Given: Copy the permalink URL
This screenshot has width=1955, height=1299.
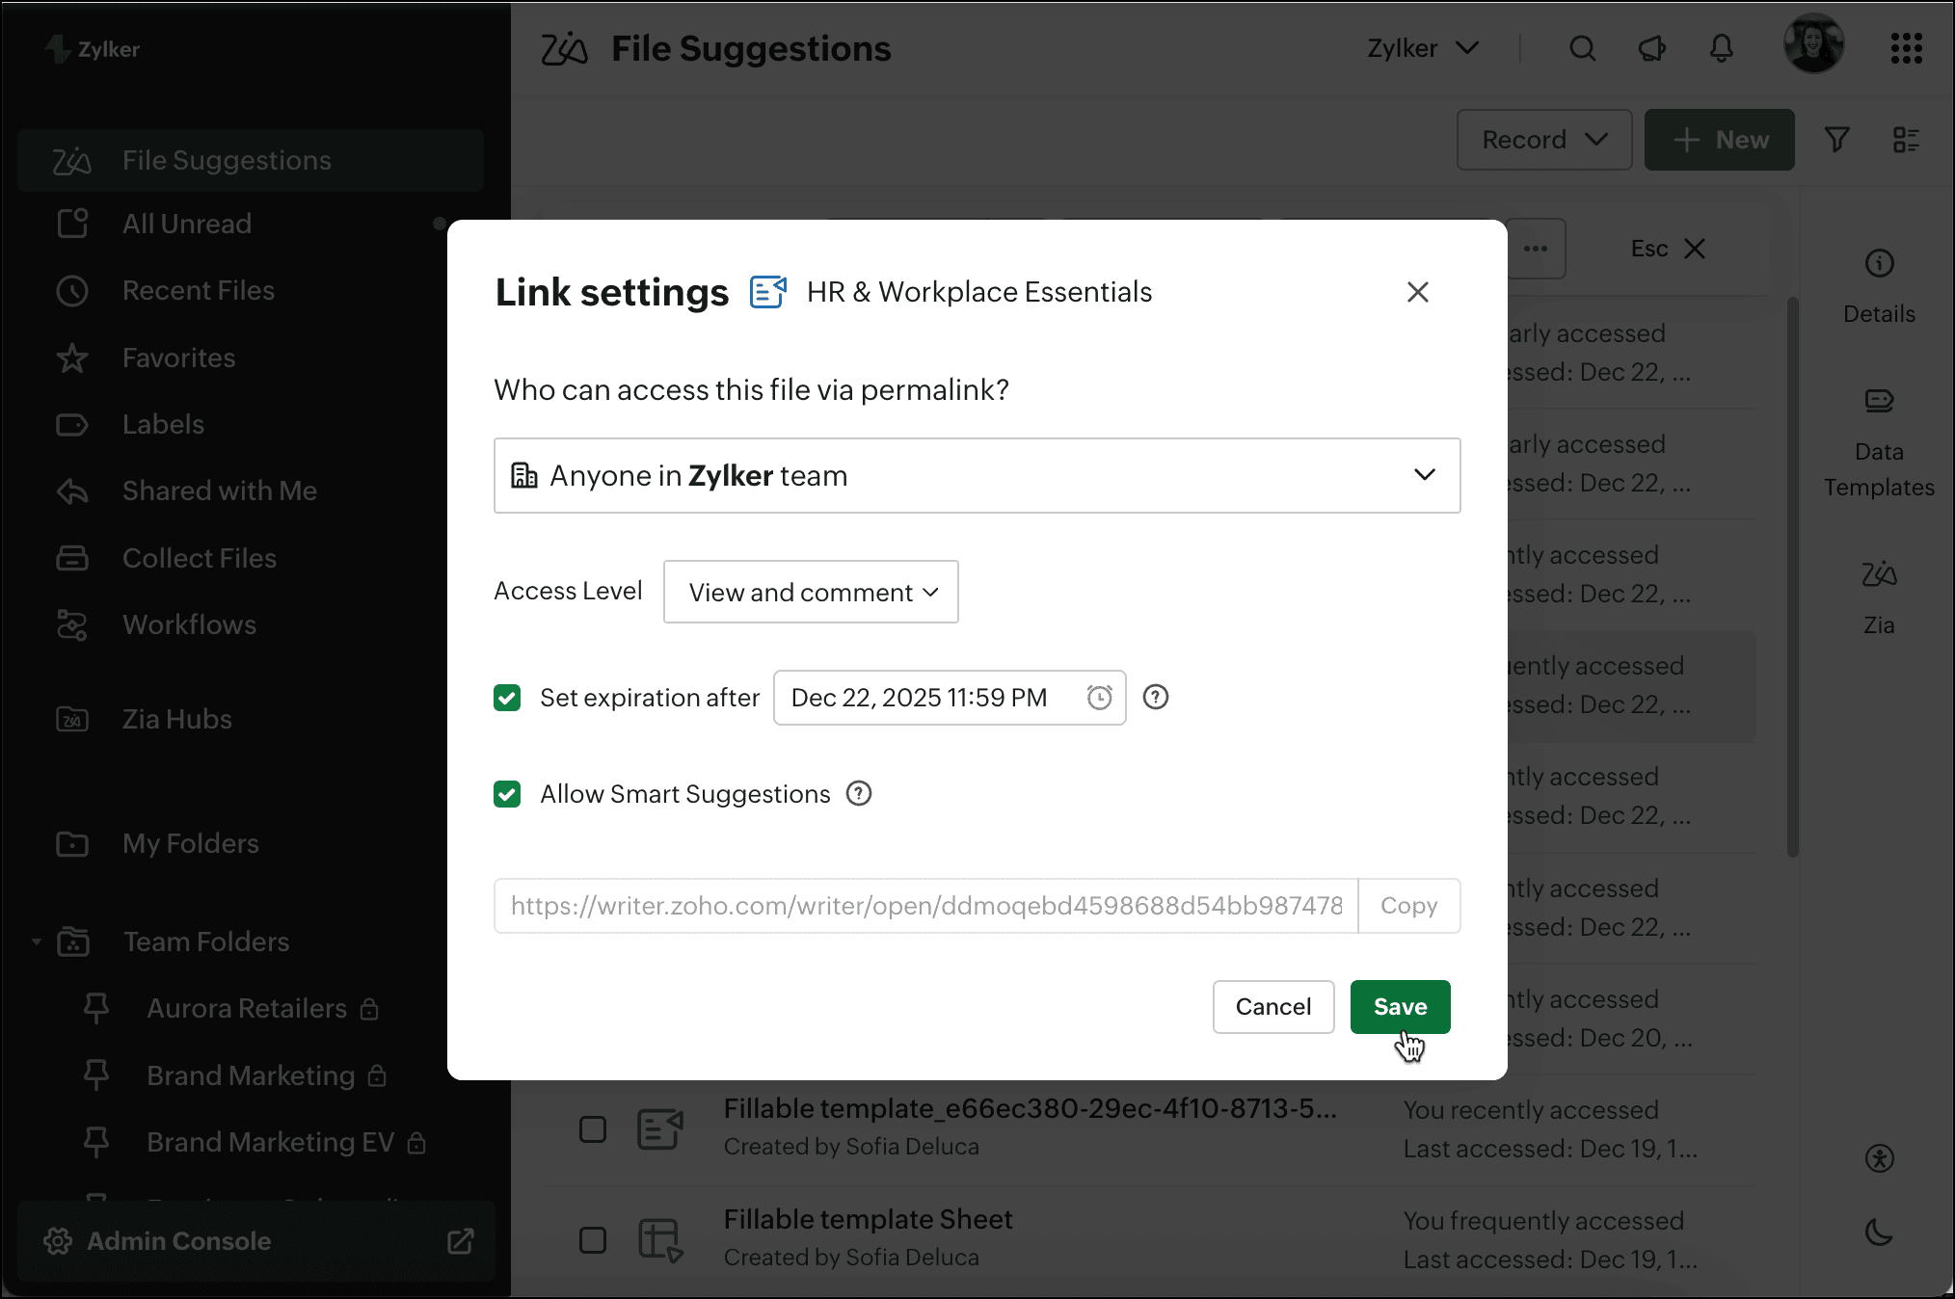Looking at the screenshot, I should pyautogui.click(x=1408, y=906).
